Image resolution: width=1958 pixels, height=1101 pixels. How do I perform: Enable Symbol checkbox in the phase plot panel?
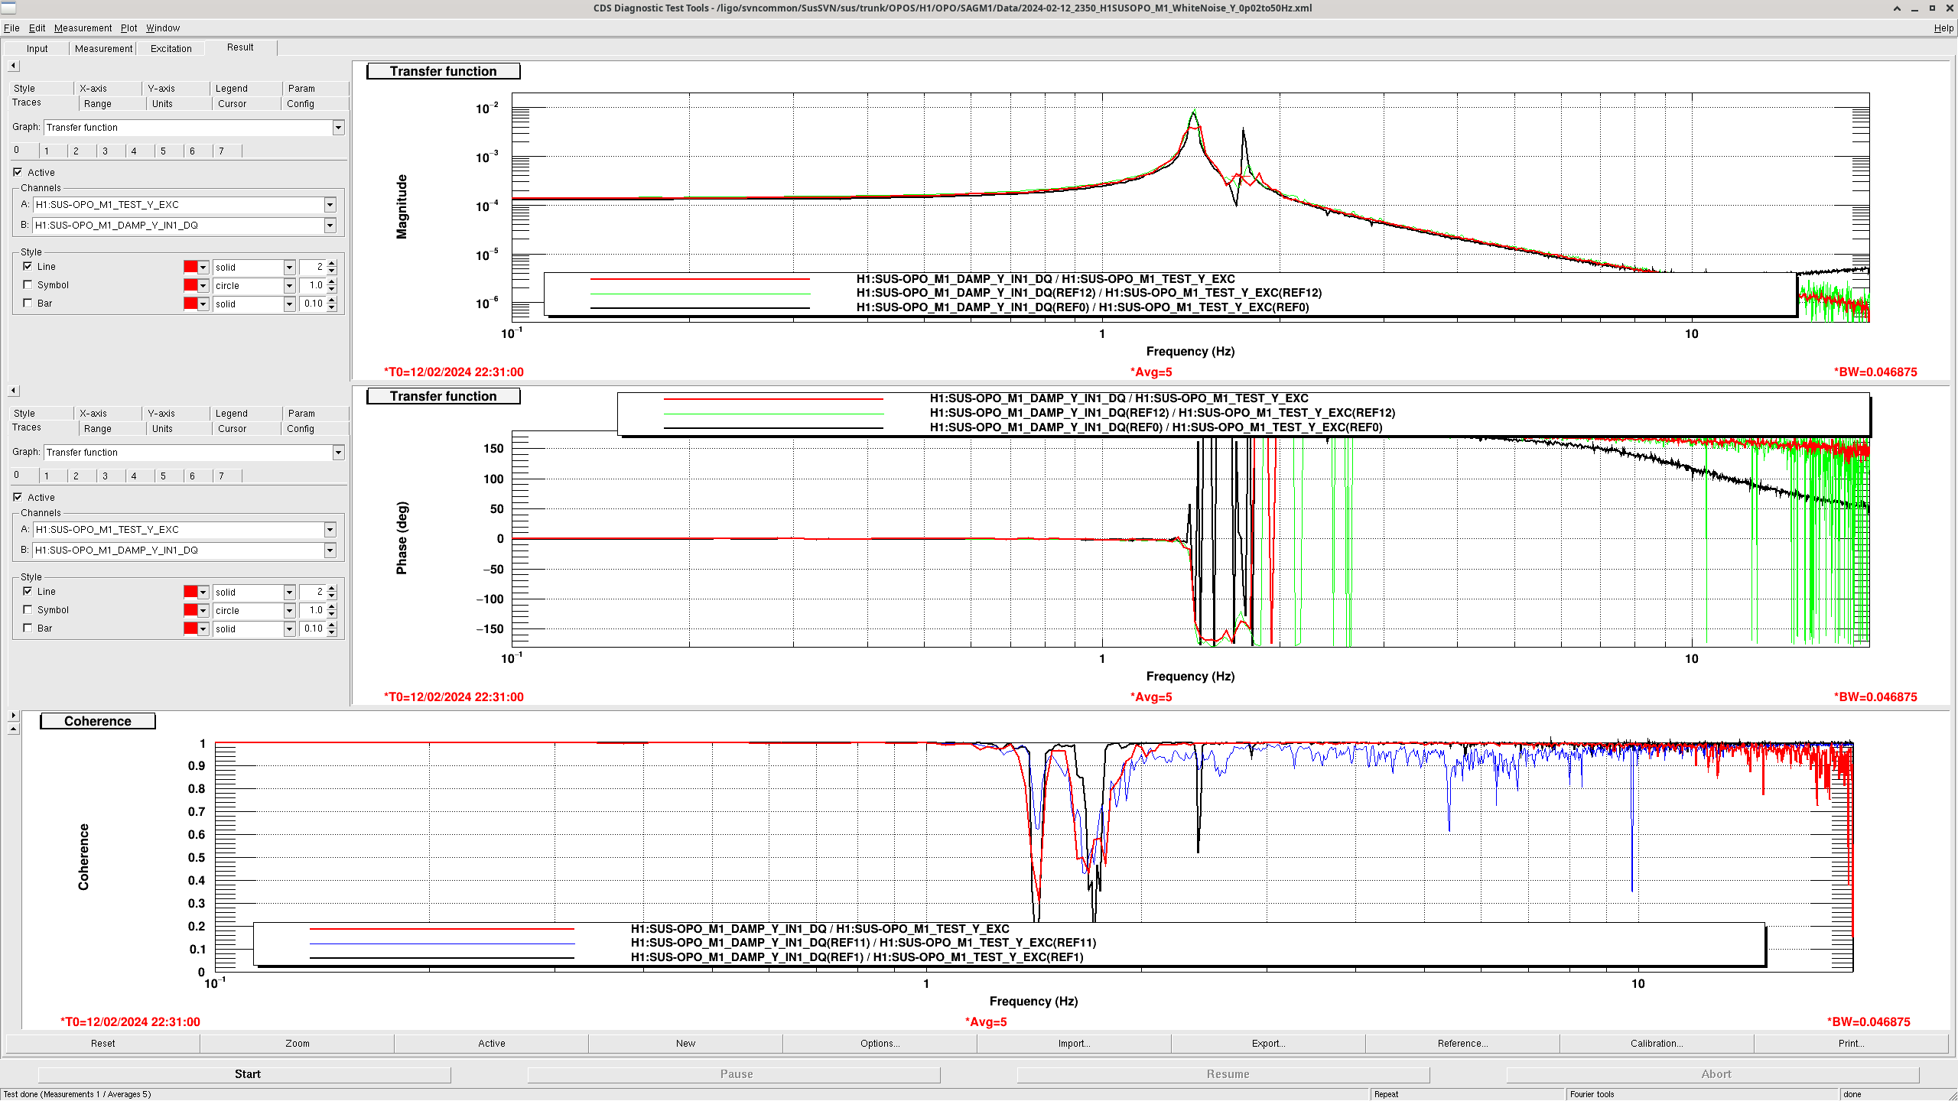tap(28, 610)
